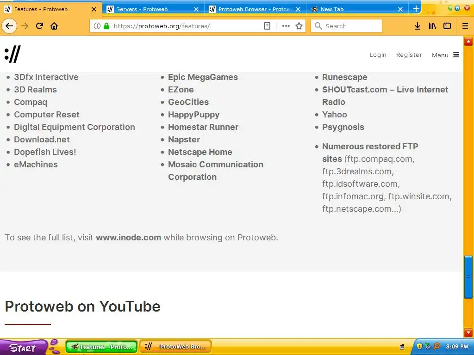
Task: Close the New Tab tab
Action: (x=400, y=9)
